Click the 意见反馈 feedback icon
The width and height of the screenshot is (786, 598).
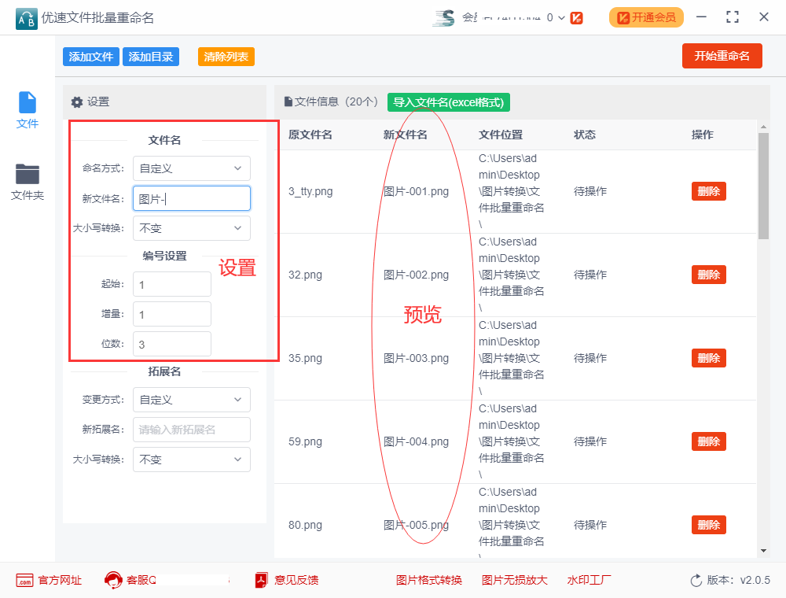pos(259,580)
